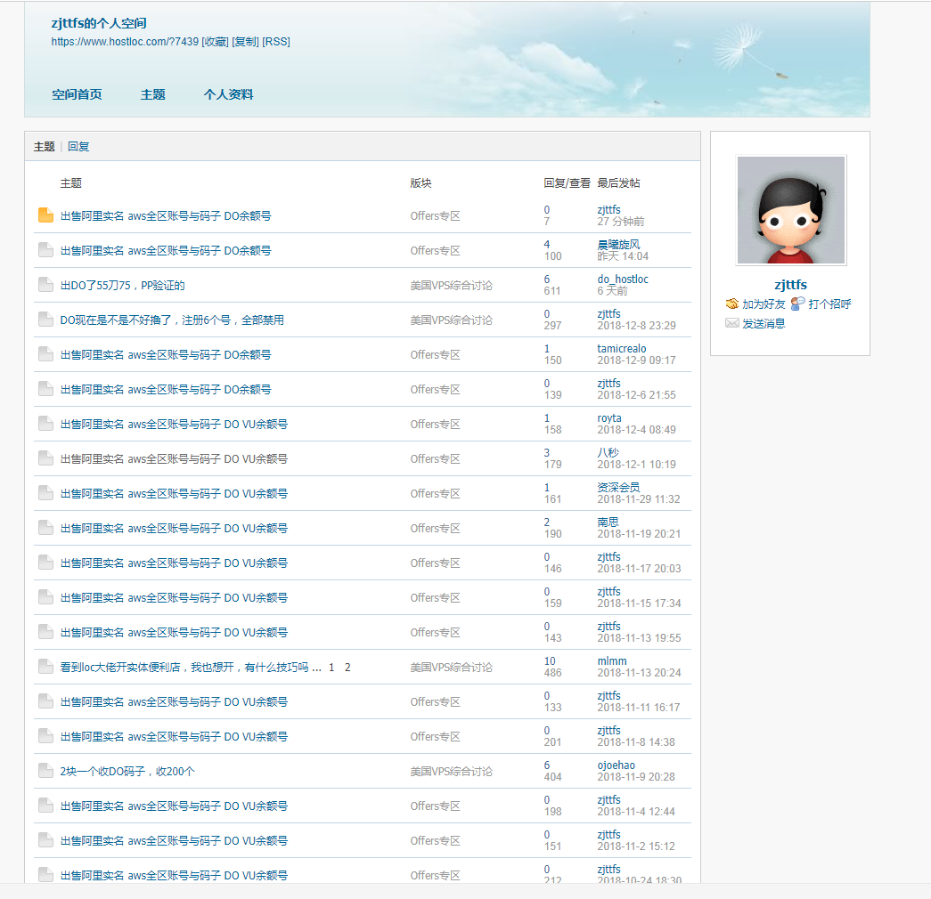Open thread 出DO了55刀75，PP验证的

tap(122, 286)
